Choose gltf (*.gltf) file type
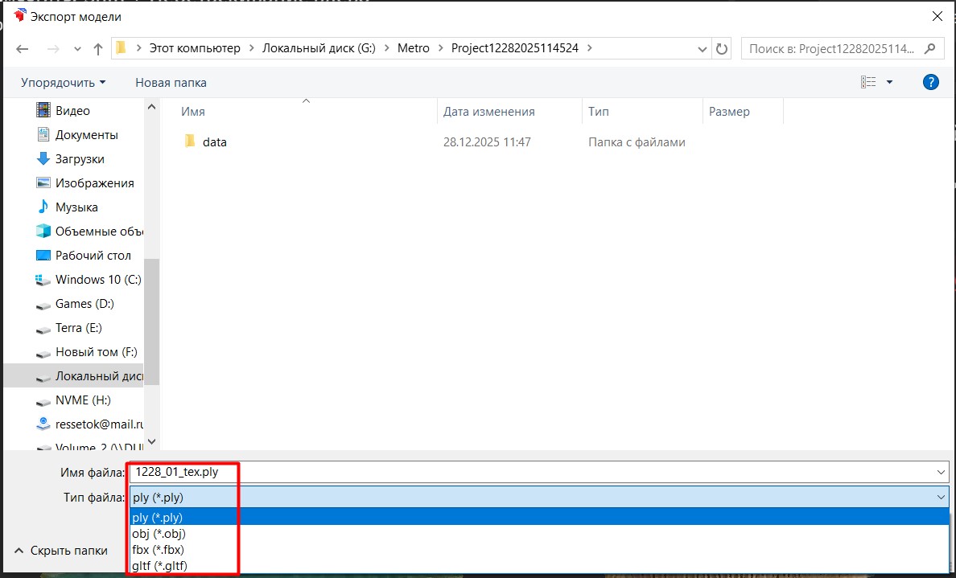Screen dimensions: 956x578 click(539, 566)
